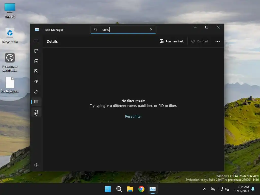Open clock and date 6:44 AM flyout

(241, 189)
